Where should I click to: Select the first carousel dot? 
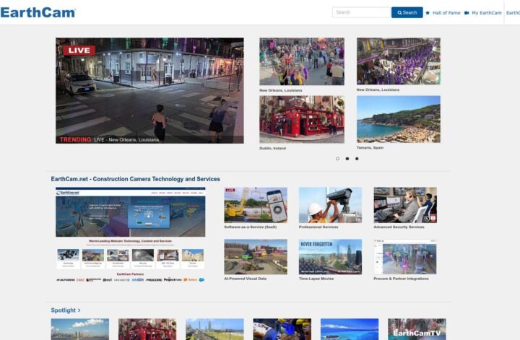click(337, 159)
